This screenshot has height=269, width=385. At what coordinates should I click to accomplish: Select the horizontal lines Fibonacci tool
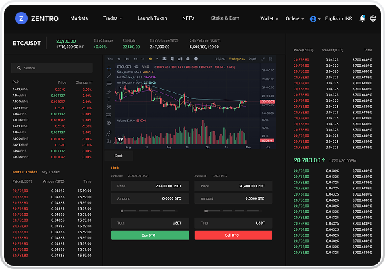tap(109, 84)
